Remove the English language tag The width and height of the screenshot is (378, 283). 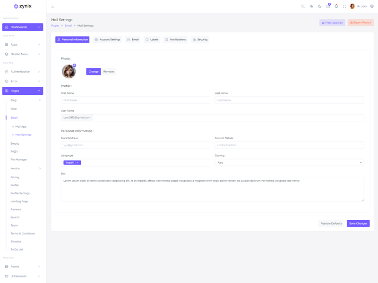click(x=77, y=163)
